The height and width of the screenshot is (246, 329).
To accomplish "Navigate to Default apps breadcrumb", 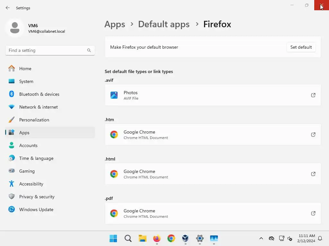I will 164,24.
